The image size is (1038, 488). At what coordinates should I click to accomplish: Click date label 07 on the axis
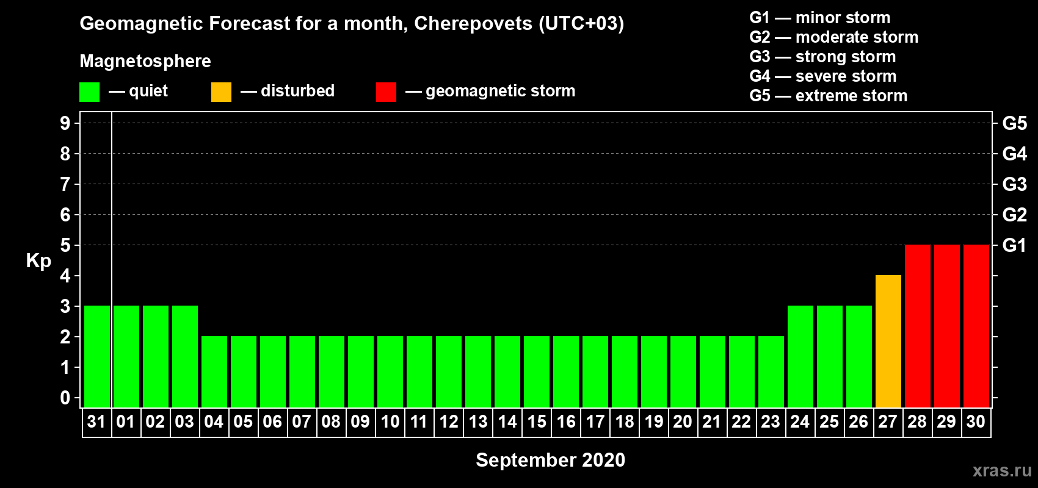click(302, 422)
